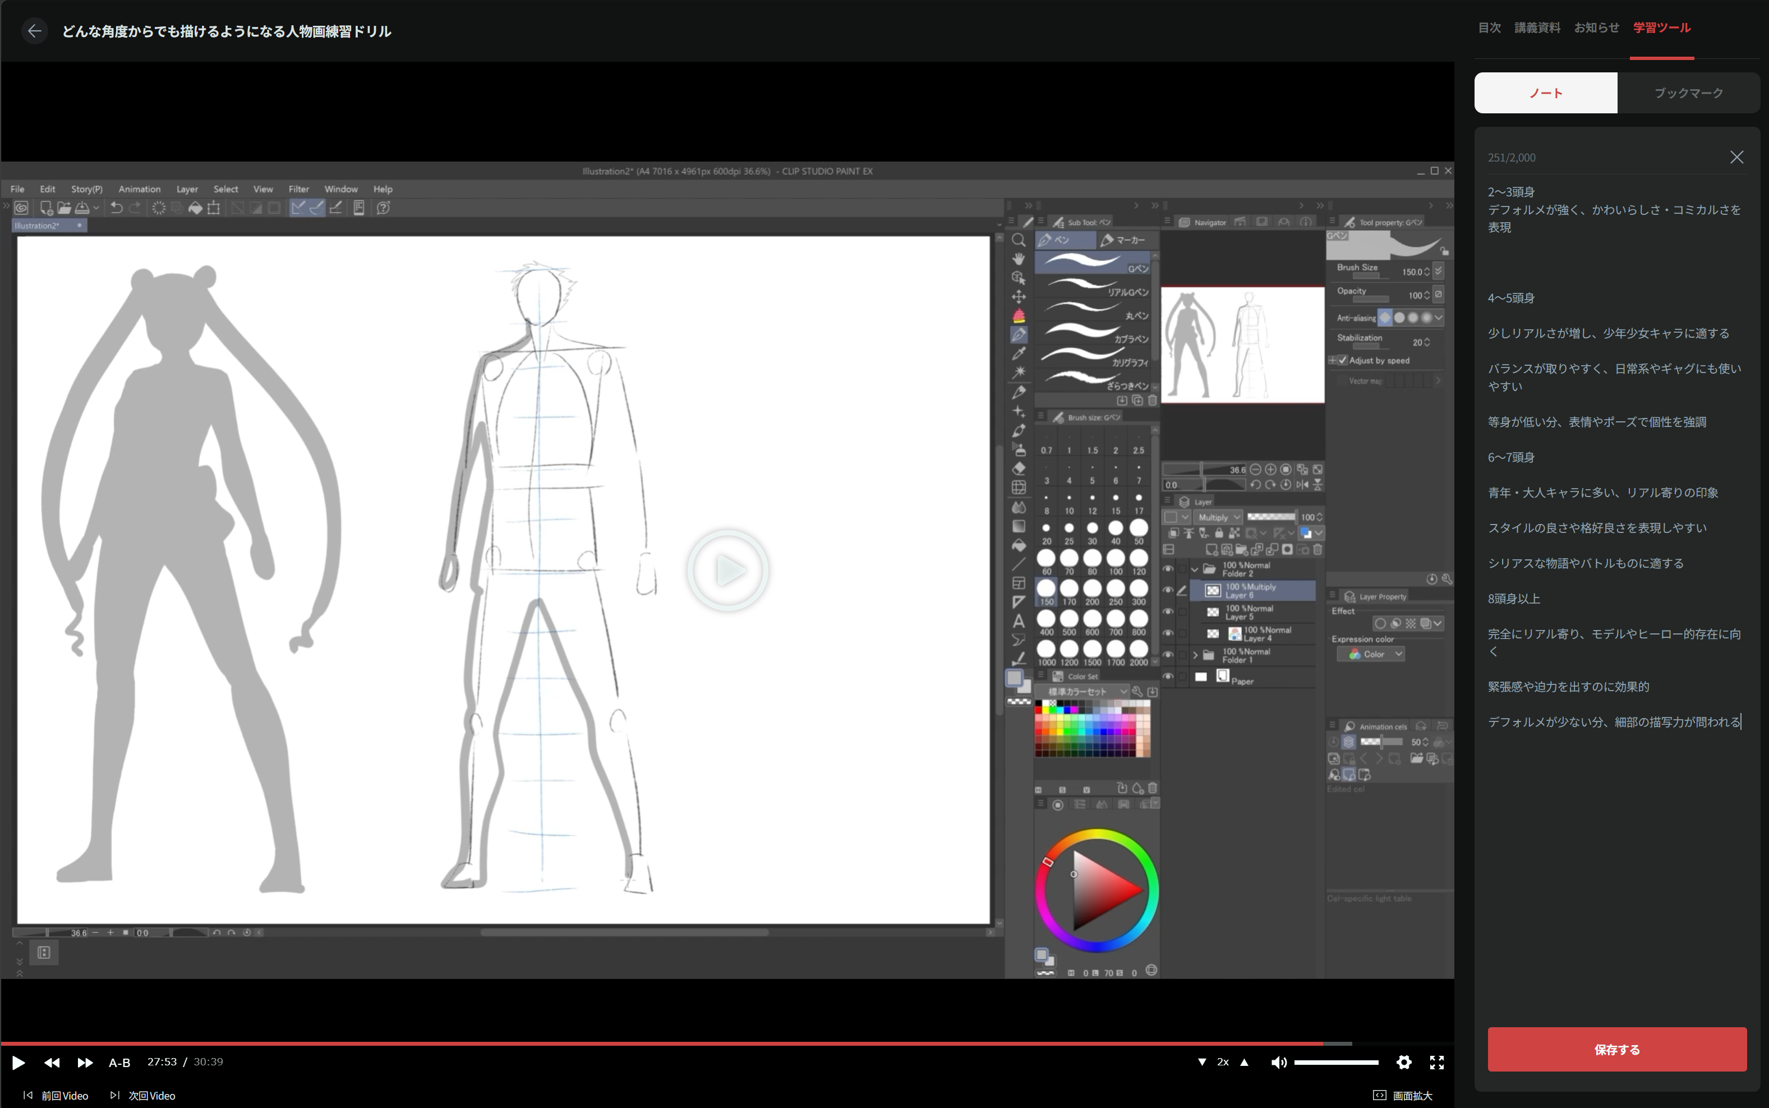This screenshot has height=1108, width=1769.
Task: Hide Layer 5 using its eye icon
Action: pyautogui.click(x=1168, y=612)
